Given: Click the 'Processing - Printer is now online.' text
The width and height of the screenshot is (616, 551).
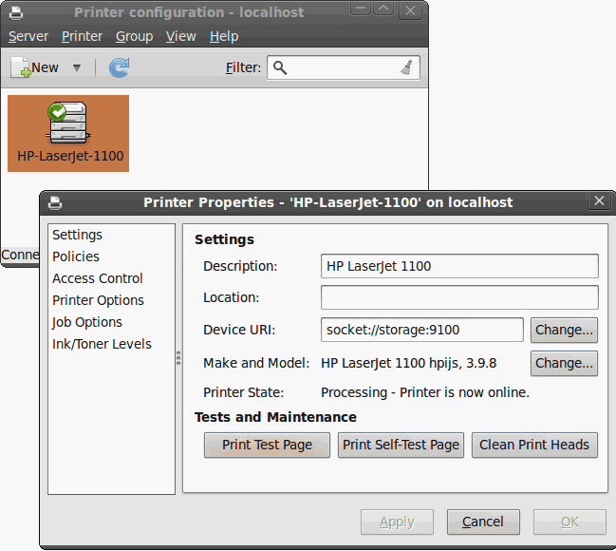Looking at the screenshot, I should [x=425, y=392].
